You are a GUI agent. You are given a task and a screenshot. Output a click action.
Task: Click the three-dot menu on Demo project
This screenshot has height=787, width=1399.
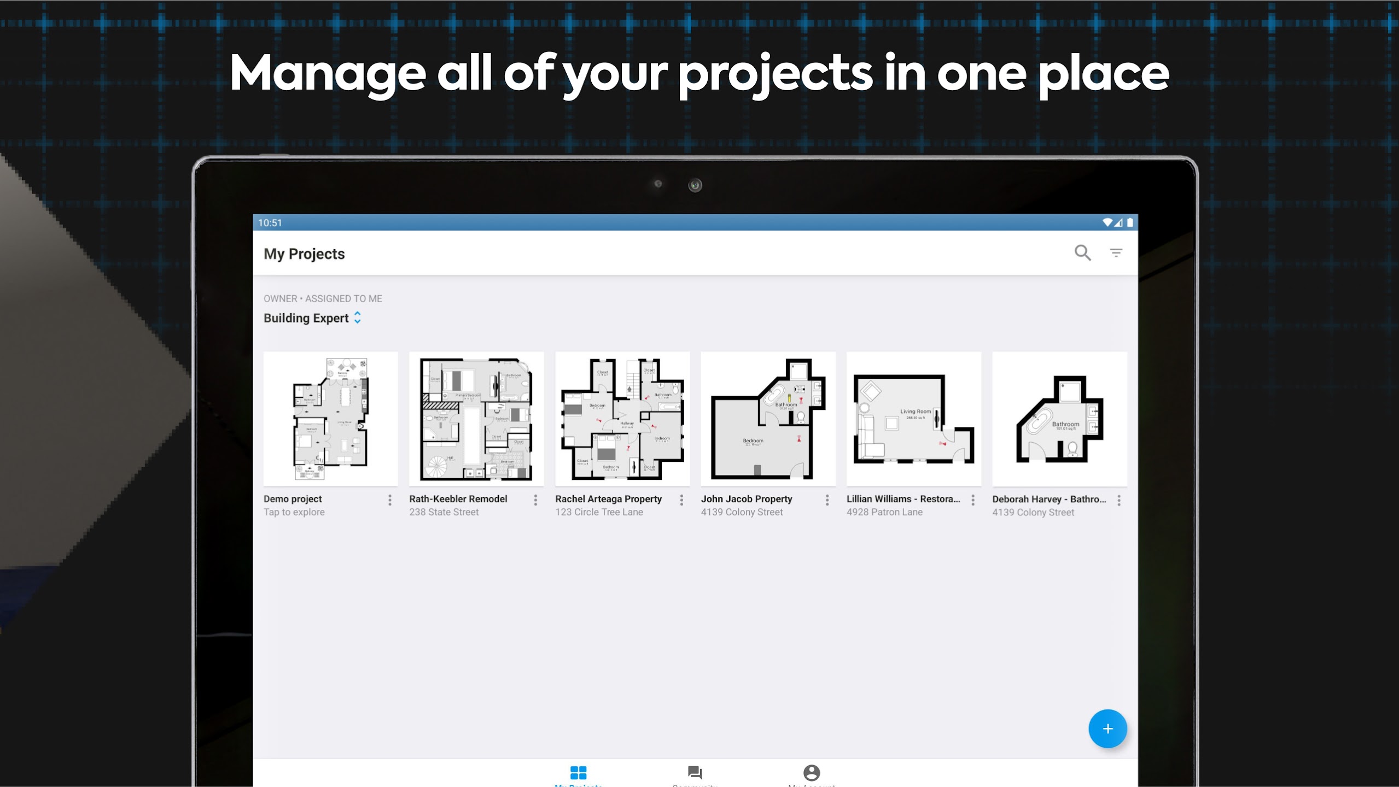pyautogui.click(x=389, y=499)
